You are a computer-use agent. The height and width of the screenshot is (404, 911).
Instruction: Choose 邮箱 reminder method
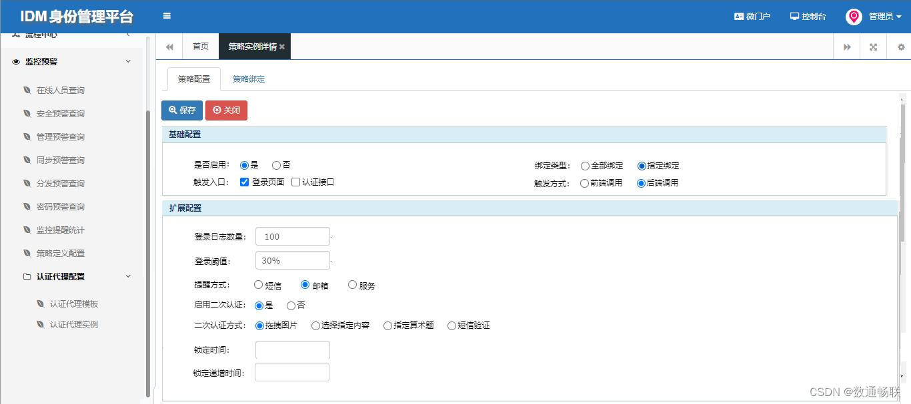coord(305,285)
